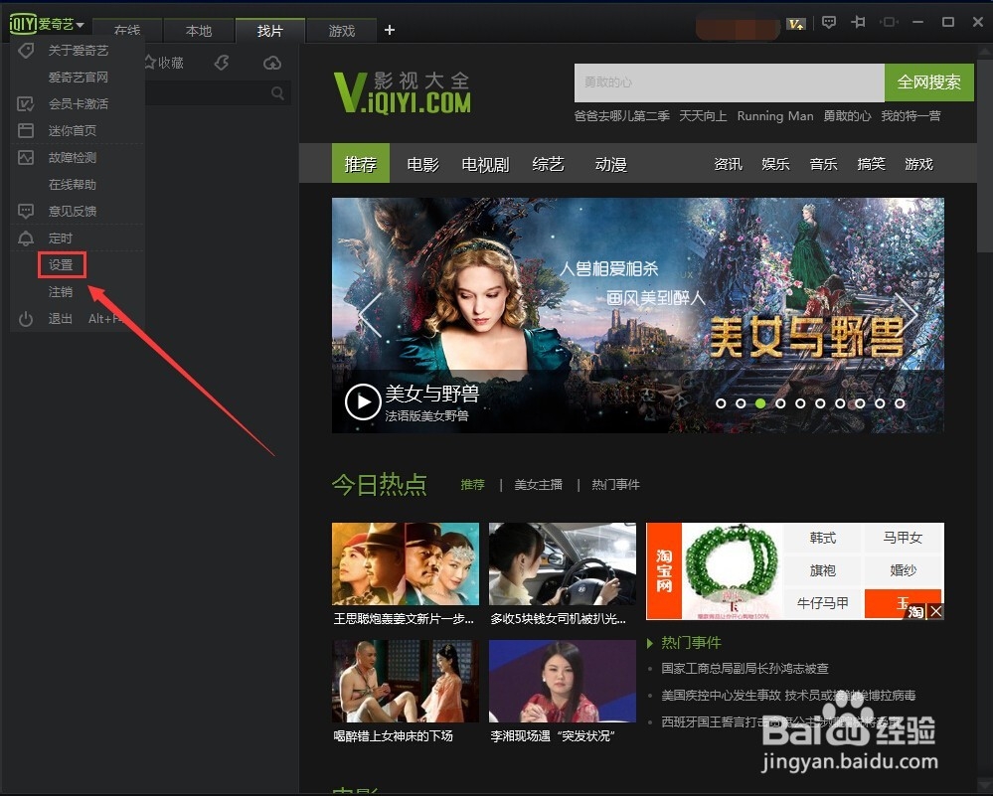Select 退出 menu entry
Image resolution: width=993 pixels, height=796 pixels.
click(61, 319)
